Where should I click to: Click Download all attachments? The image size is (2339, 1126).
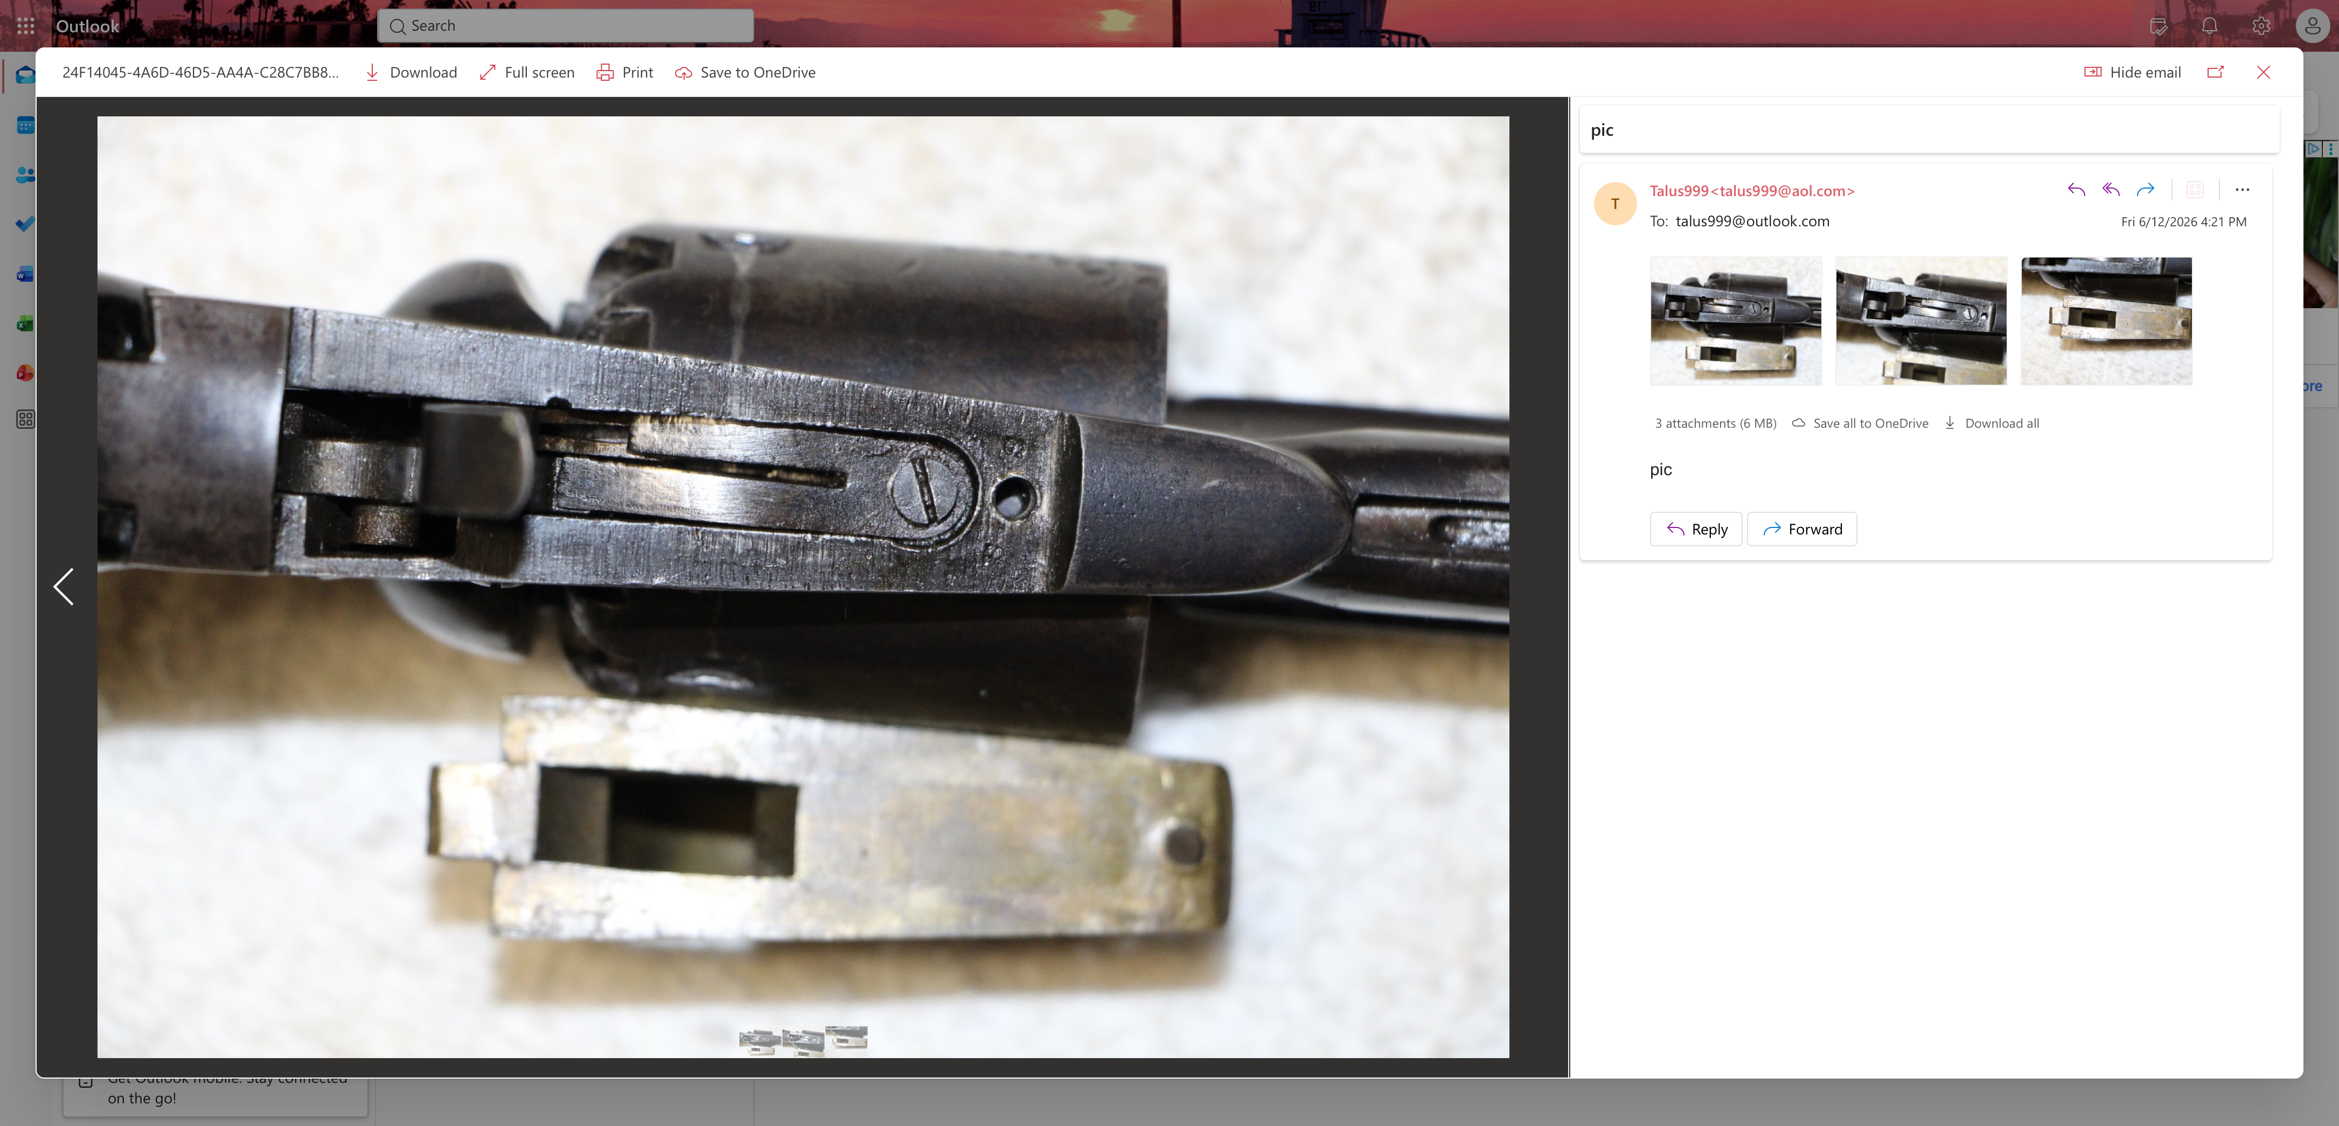coord(1991,423)
